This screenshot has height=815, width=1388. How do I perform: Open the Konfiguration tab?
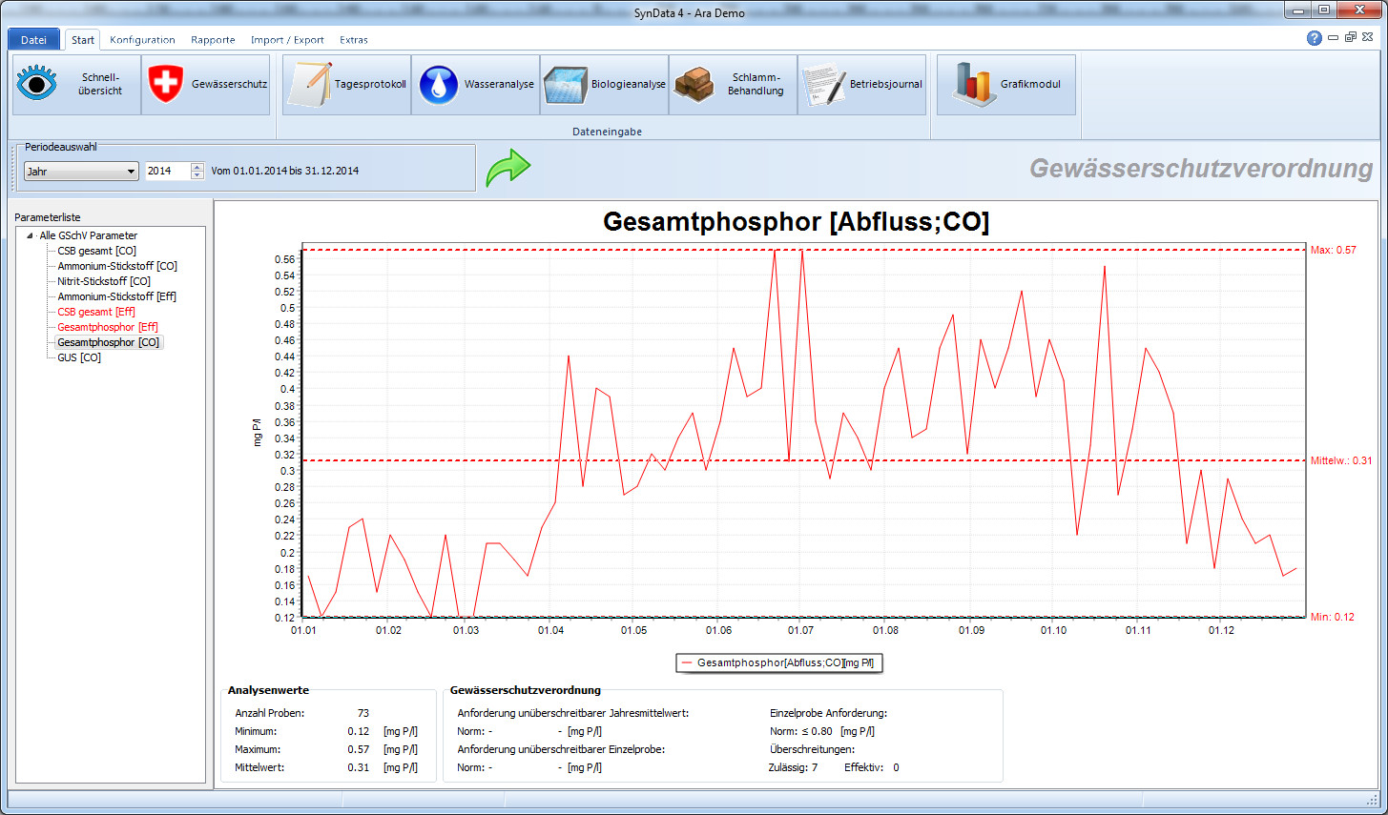(x=142, y=40)
